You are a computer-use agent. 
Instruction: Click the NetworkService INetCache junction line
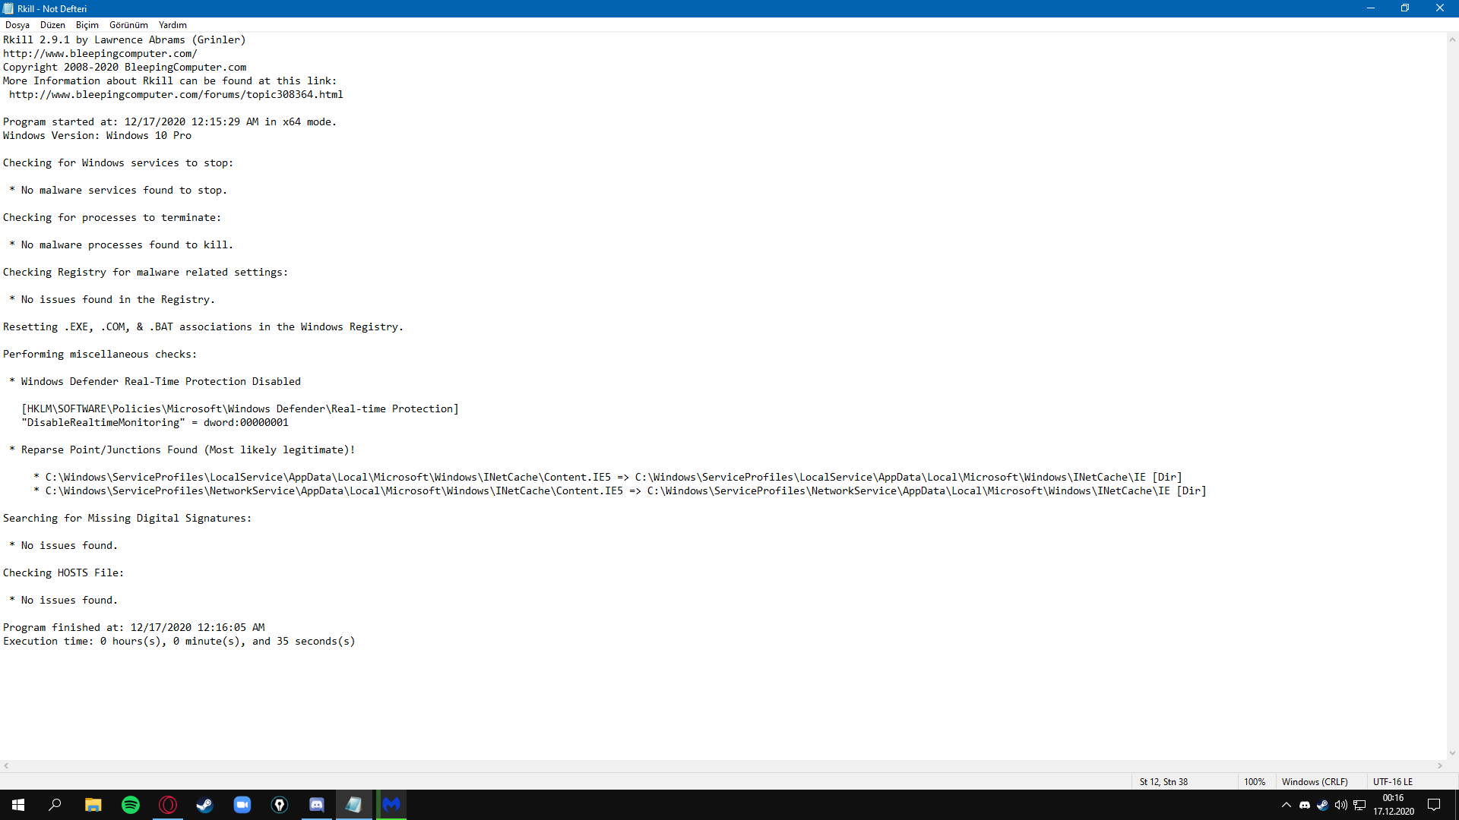click(620, 490)
